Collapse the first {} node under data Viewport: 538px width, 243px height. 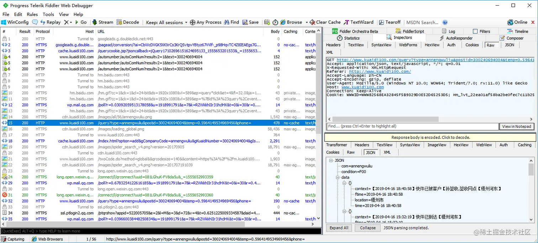pyautogui.click(x=344, y=183)
